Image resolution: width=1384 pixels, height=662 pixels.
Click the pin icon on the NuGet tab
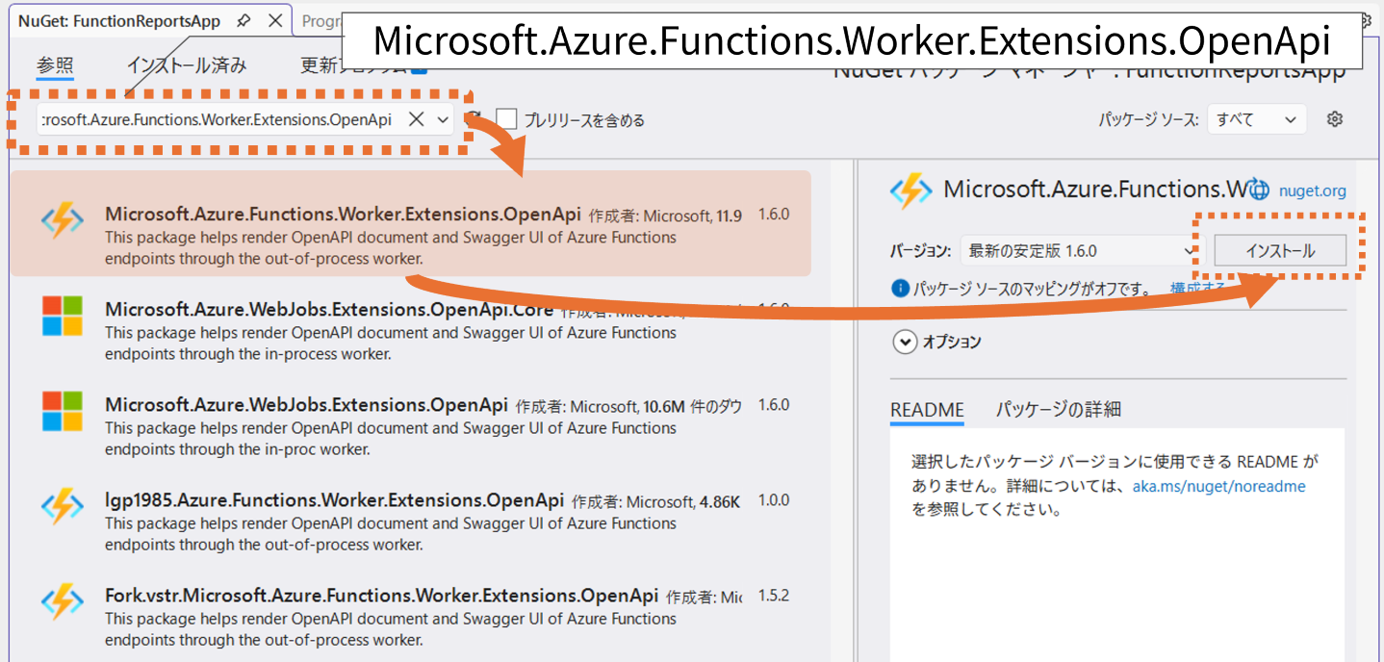pyautogui.click(x=243, y=18)
